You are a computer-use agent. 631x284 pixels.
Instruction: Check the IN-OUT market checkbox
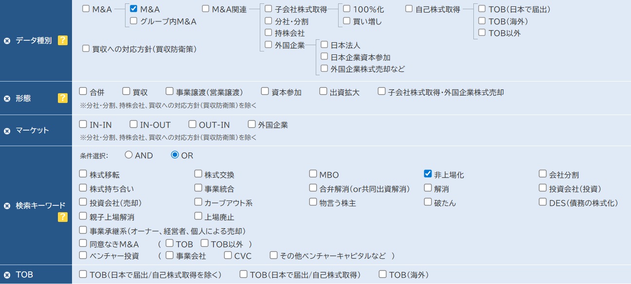(x=133, y=124)
